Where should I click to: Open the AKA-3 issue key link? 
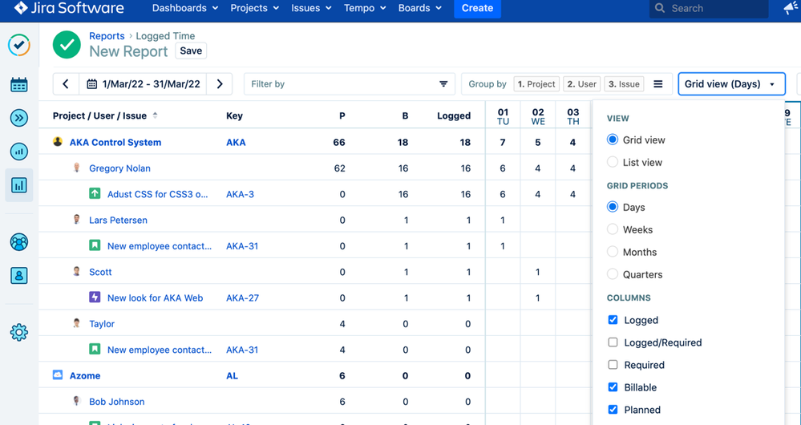pyautogui.click(x=240, y=194)
